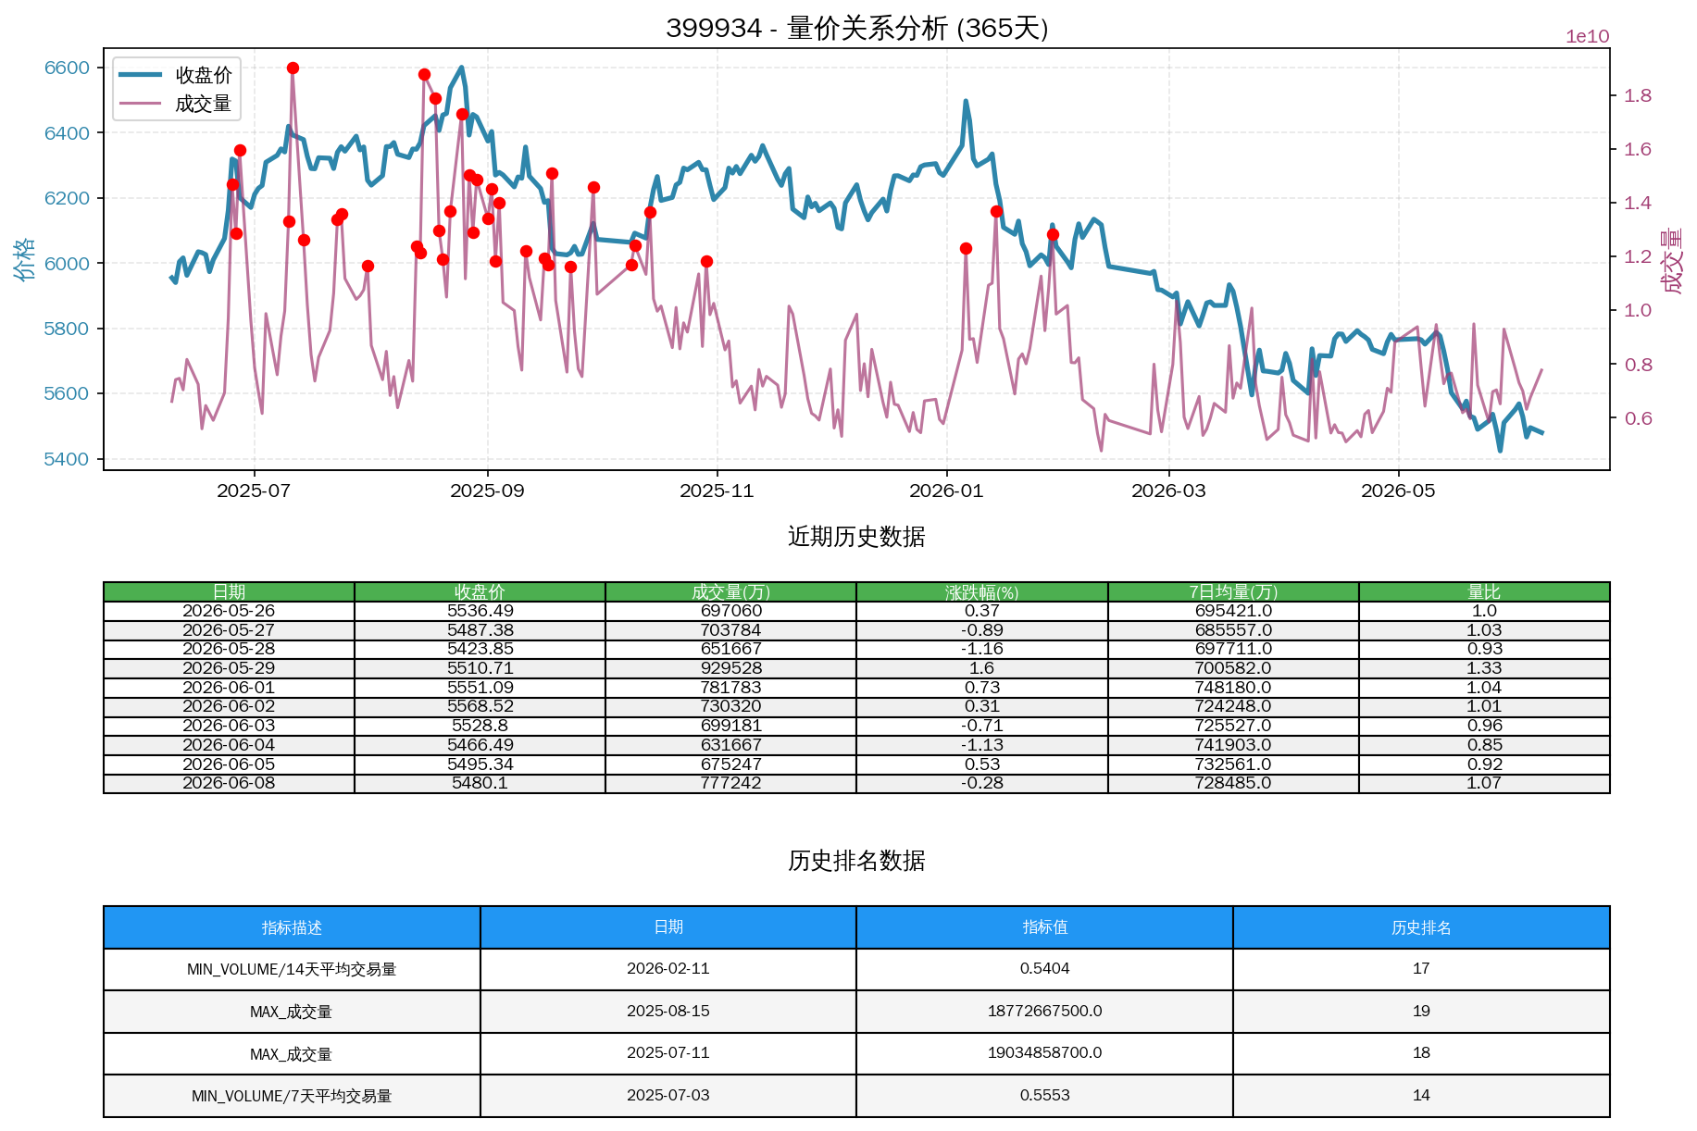Select indicator value 0.5404

click(x=1045, y=969)
